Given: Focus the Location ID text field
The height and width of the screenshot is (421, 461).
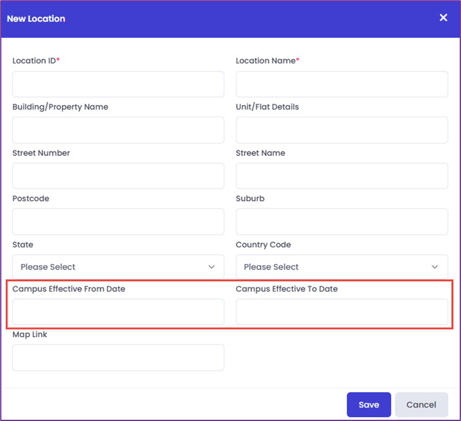Looking at the screenshot, I should (x=118, y=84).
